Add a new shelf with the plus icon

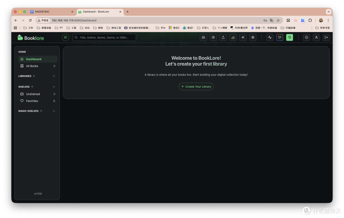tap(32, 87)
